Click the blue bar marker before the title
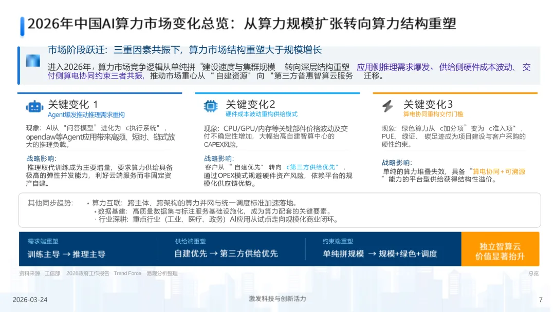Viewport: 555px width, 312px height. [x=21, y=24]
